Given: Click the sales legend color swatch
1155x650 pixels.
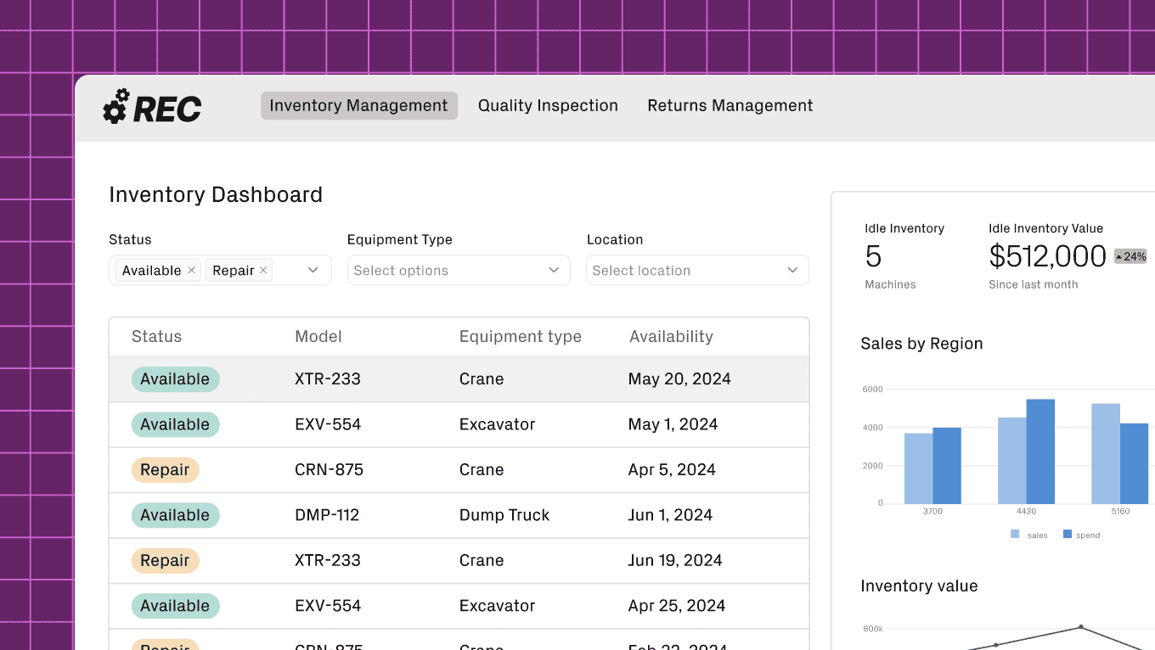Looking at the screenshot, I should point(1013,534).
